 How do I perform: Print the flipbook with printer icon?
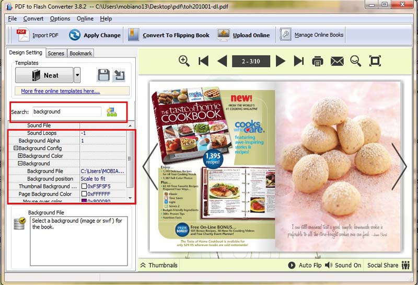tap(318, 61)
